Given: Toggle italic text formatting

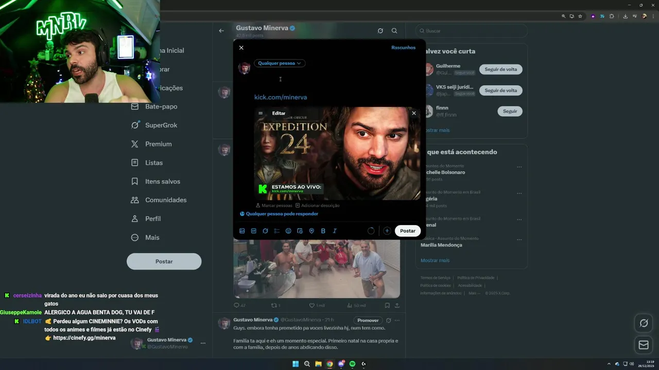Looking at the screenshot, I should (335, 231).
